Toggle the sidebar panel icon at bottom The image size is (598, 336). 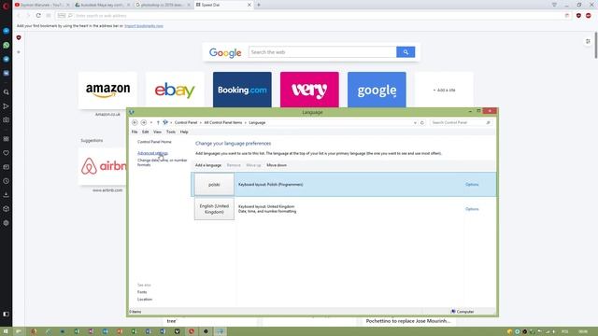7,314
